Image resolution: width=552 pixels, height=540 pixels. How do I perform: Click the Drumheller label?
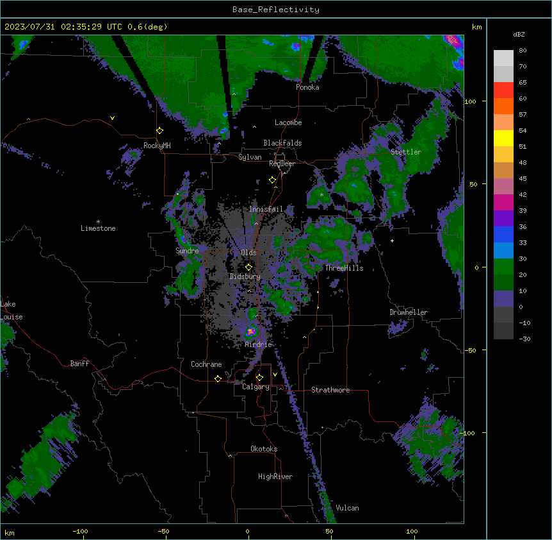point(409,312)
